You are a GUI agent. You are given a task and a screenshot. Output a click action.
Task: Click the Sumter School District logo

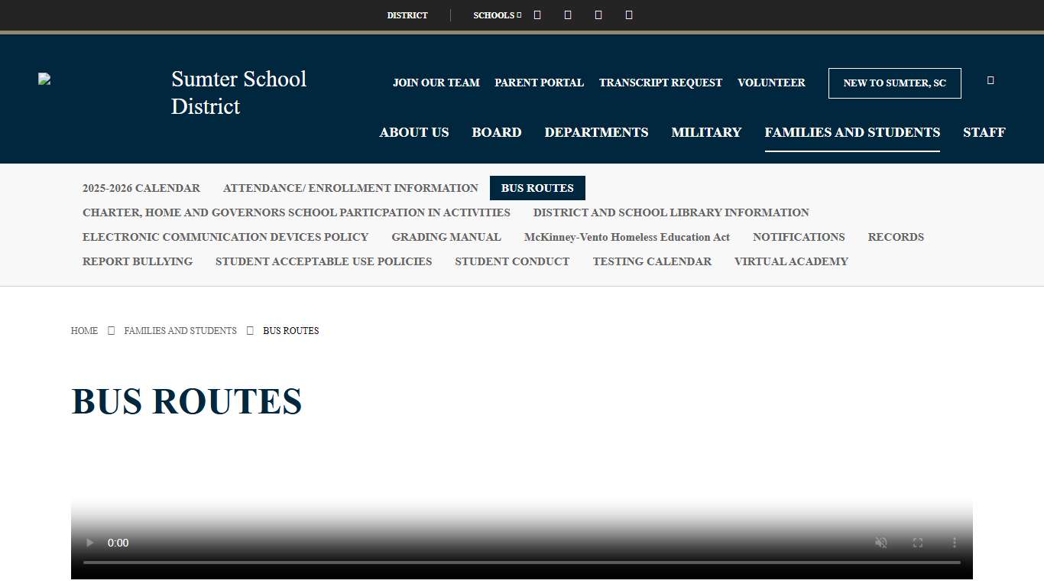(44, 79)
